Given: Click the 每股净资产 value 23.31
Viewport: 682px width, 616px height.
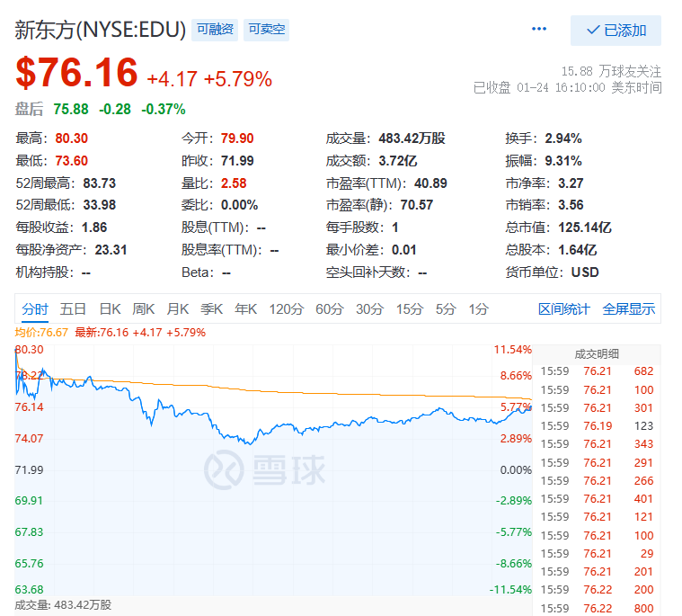Looking at the screenshot, I should click(111, 250).
